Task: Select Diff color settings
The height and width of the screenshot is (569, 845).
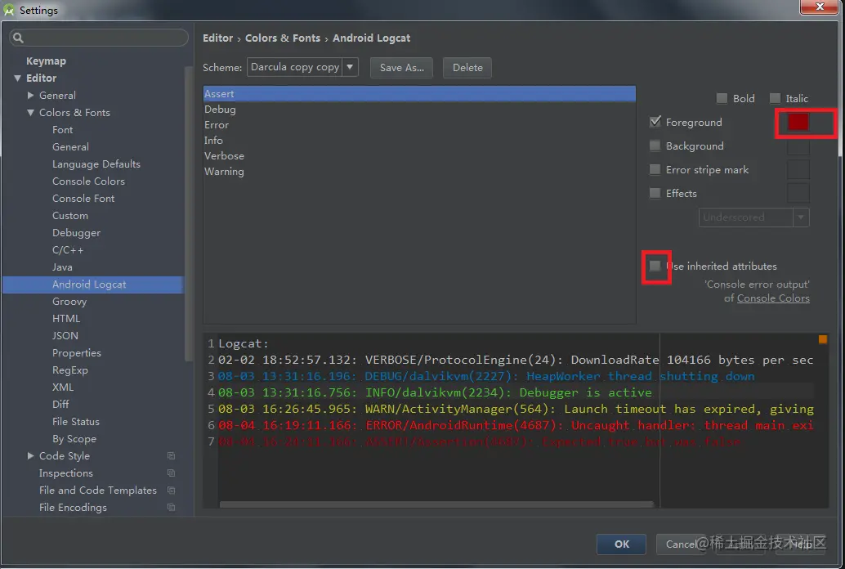Action: click(x=60, y=405)
